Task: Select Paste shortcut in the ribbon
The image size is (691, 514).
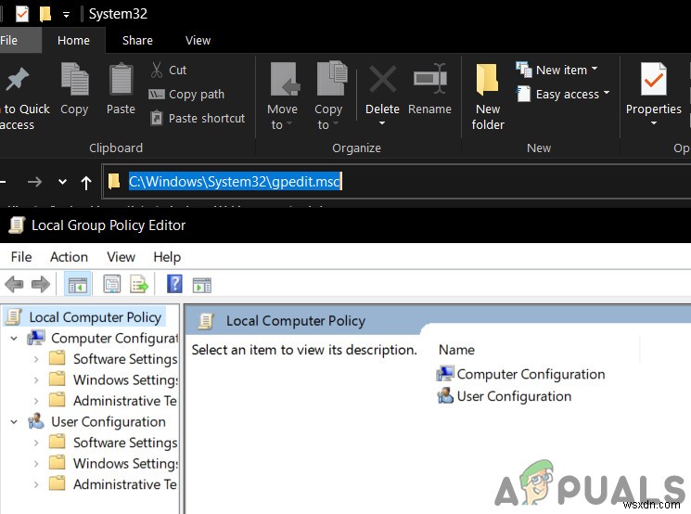Action: 198,118
